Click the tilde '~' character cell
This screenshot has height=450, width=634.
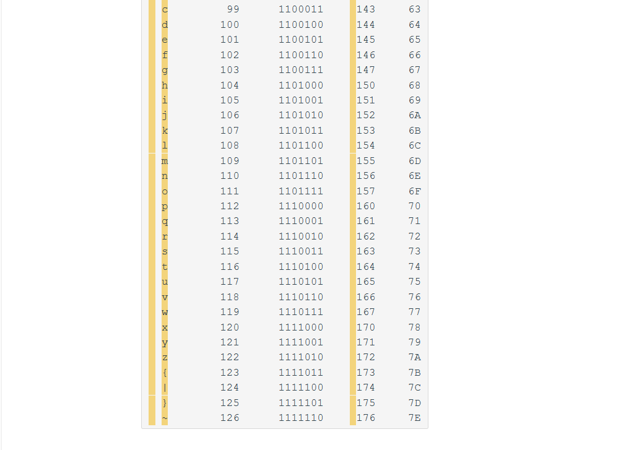(x=164, y=417)
